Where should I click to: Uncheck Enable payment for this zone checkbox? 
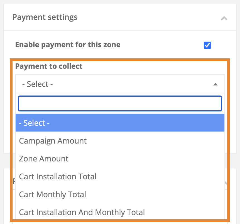click(207, 45)
